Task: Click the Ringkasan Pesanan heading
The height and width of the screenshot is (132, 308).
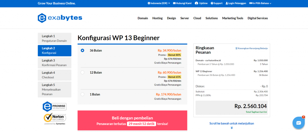Action: (205, 50)
